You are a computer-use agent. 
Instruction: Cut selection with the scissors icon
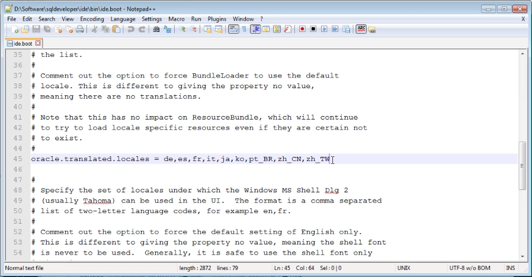(x=94, y=30)
